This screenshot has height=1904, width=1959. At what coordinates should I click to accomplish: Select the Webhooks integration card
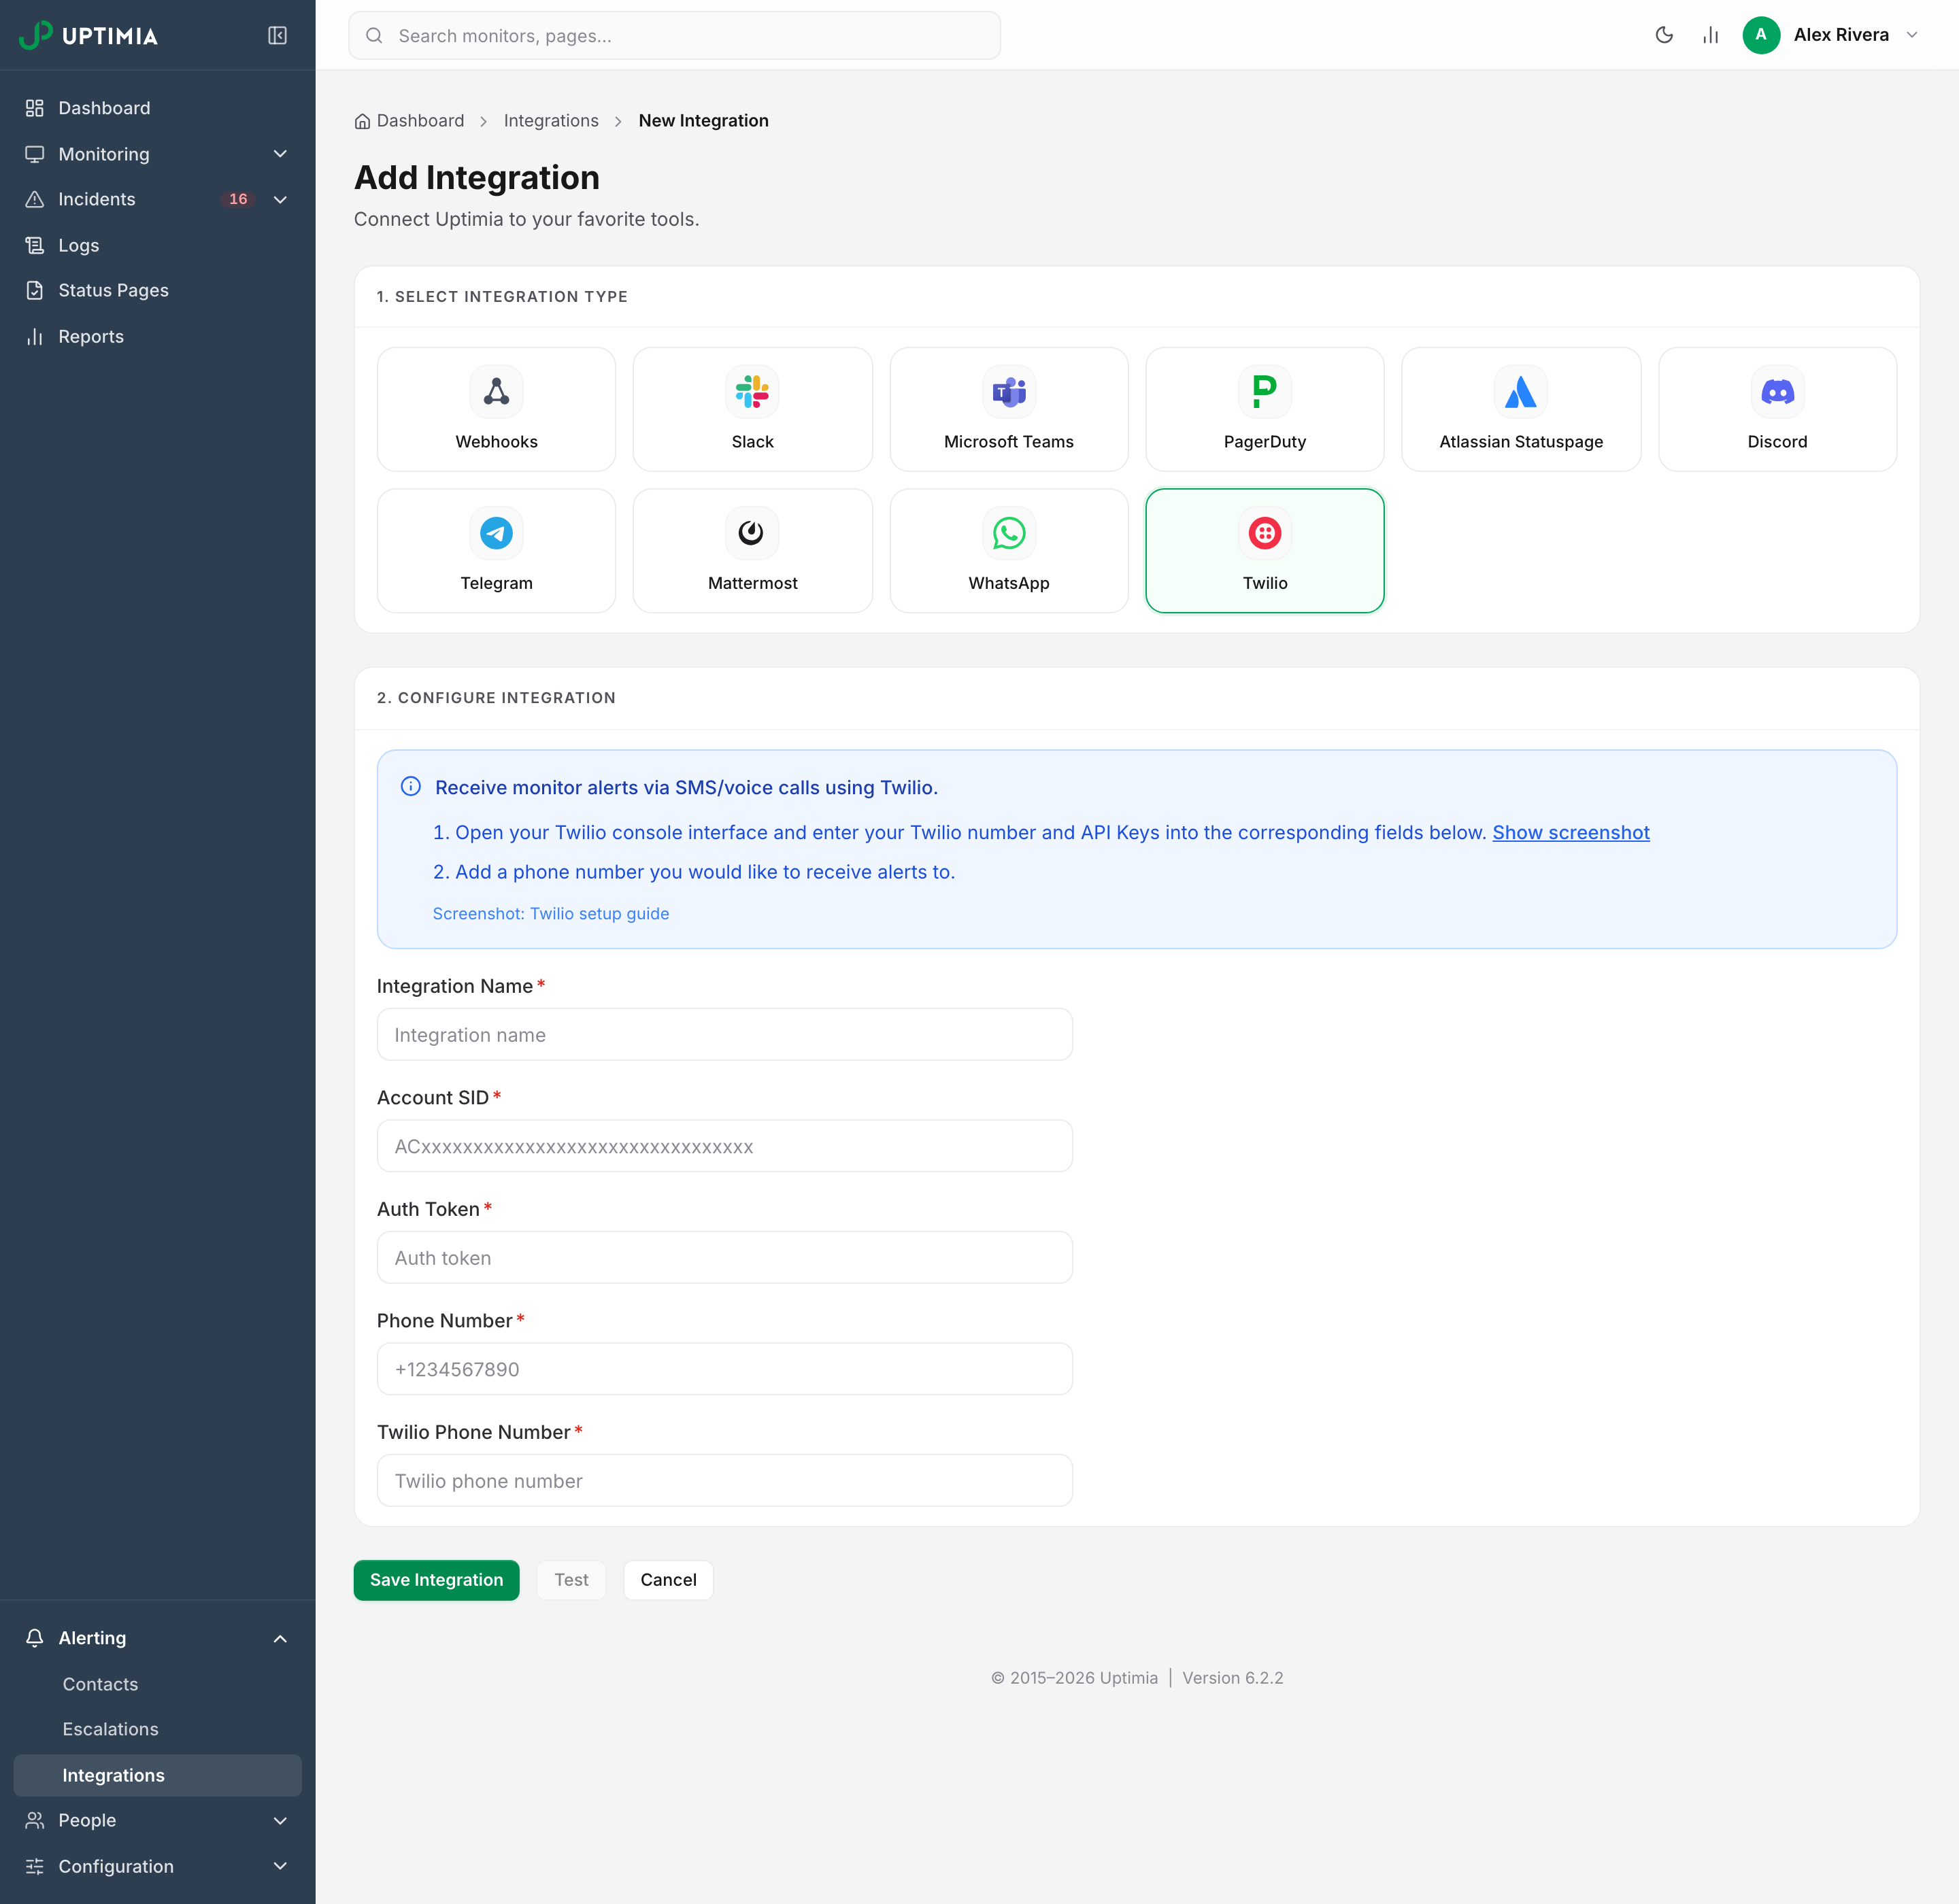[x=497, y=409]
